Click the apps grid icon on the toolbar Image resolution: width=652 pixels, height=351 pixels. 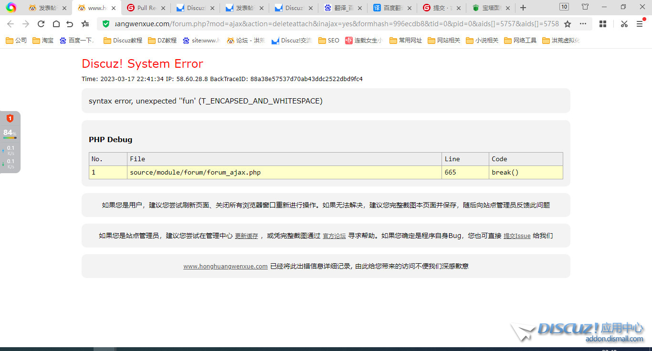tap(602, 24)
